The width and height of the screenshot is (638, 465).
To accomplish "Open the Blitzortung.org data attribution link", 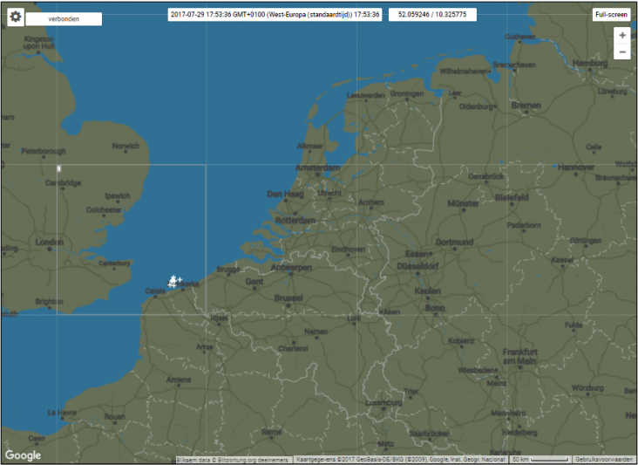I will point(232,459).
